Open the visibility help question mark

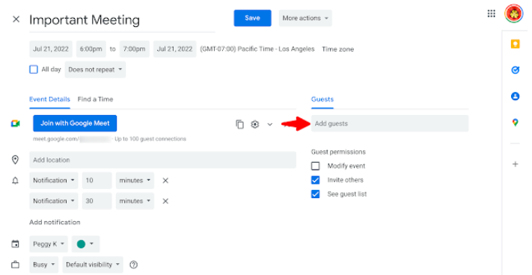(x=134, y=265)
